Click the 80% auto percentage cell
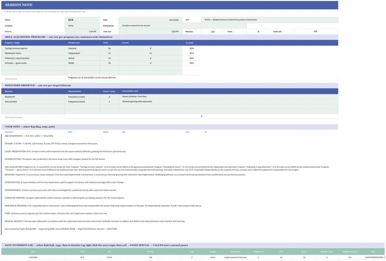Viewport: 386px width, 261px height. 192,48
